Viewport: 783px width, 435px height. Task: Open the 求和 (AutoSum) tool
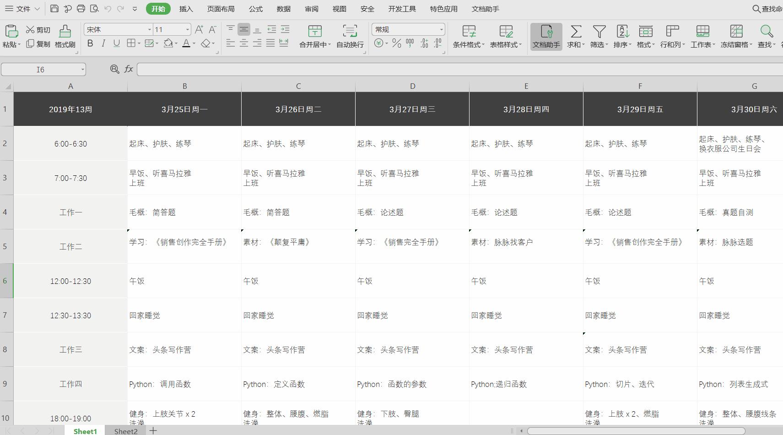(575, 37)
